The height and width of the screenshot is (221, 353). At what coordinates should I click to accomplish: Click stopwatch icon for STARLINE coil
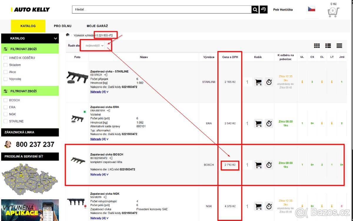[269, 82]
